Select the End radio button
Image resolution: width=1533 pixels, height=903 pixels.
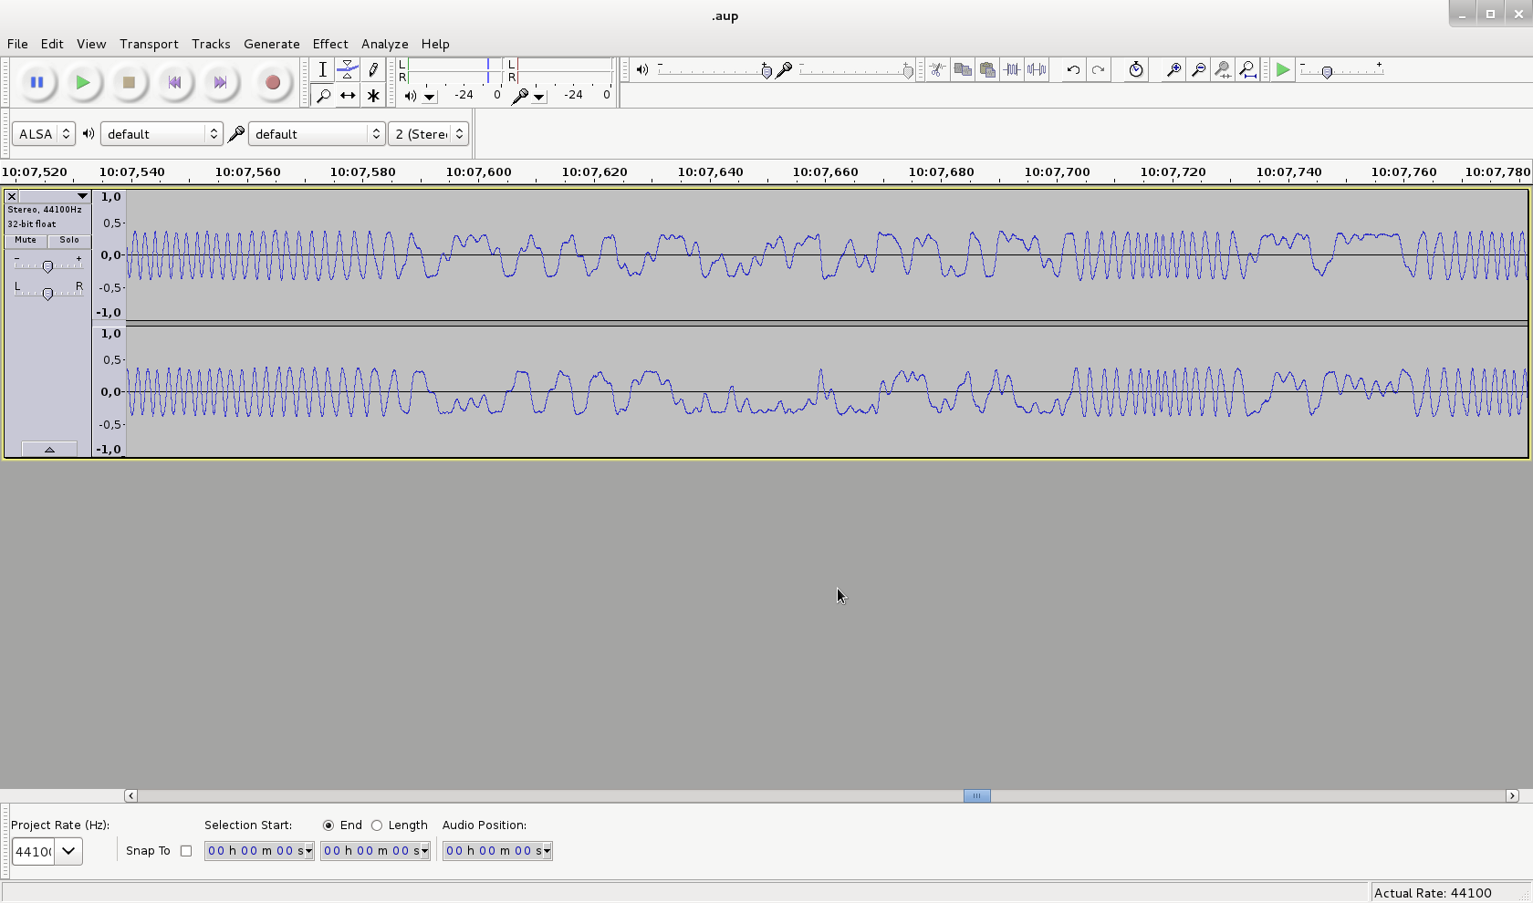tap(328, 825)
